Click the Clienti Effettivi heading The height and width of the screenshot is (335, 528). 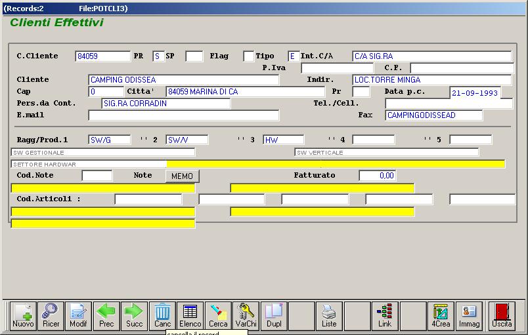[56, 22]
